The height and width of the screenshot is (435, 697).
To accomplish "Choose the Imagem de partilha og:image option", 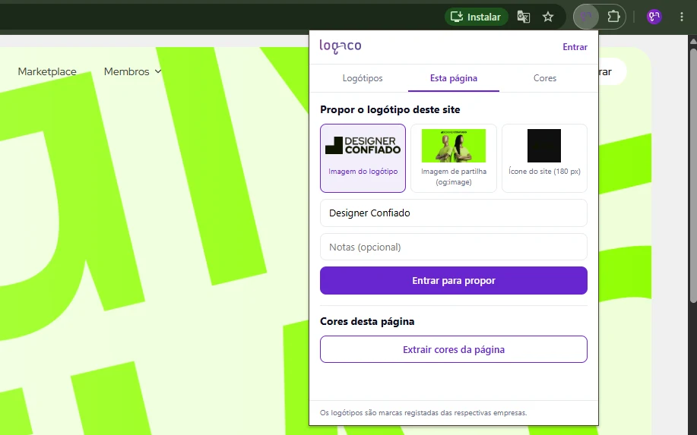I will 454,158.
